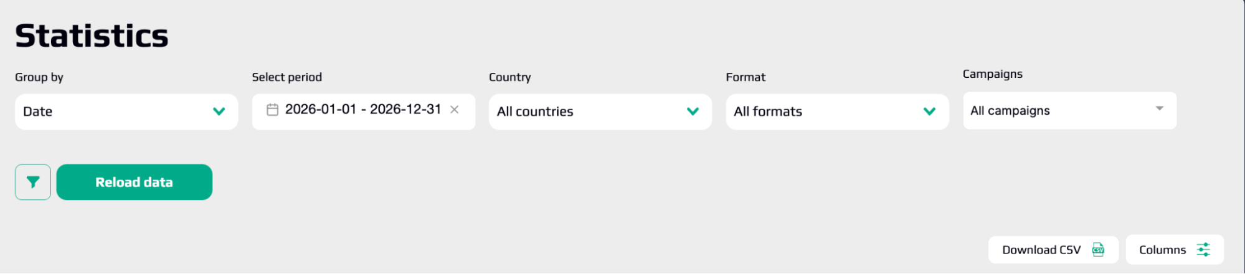The height and width of the screenshot is (274, 1245).
Task: Expand the All countries dropdown
Action: 600,112
